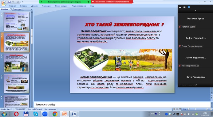
Task: Expand customize quick access toolbar dropdown
Action: pos(22,2)
